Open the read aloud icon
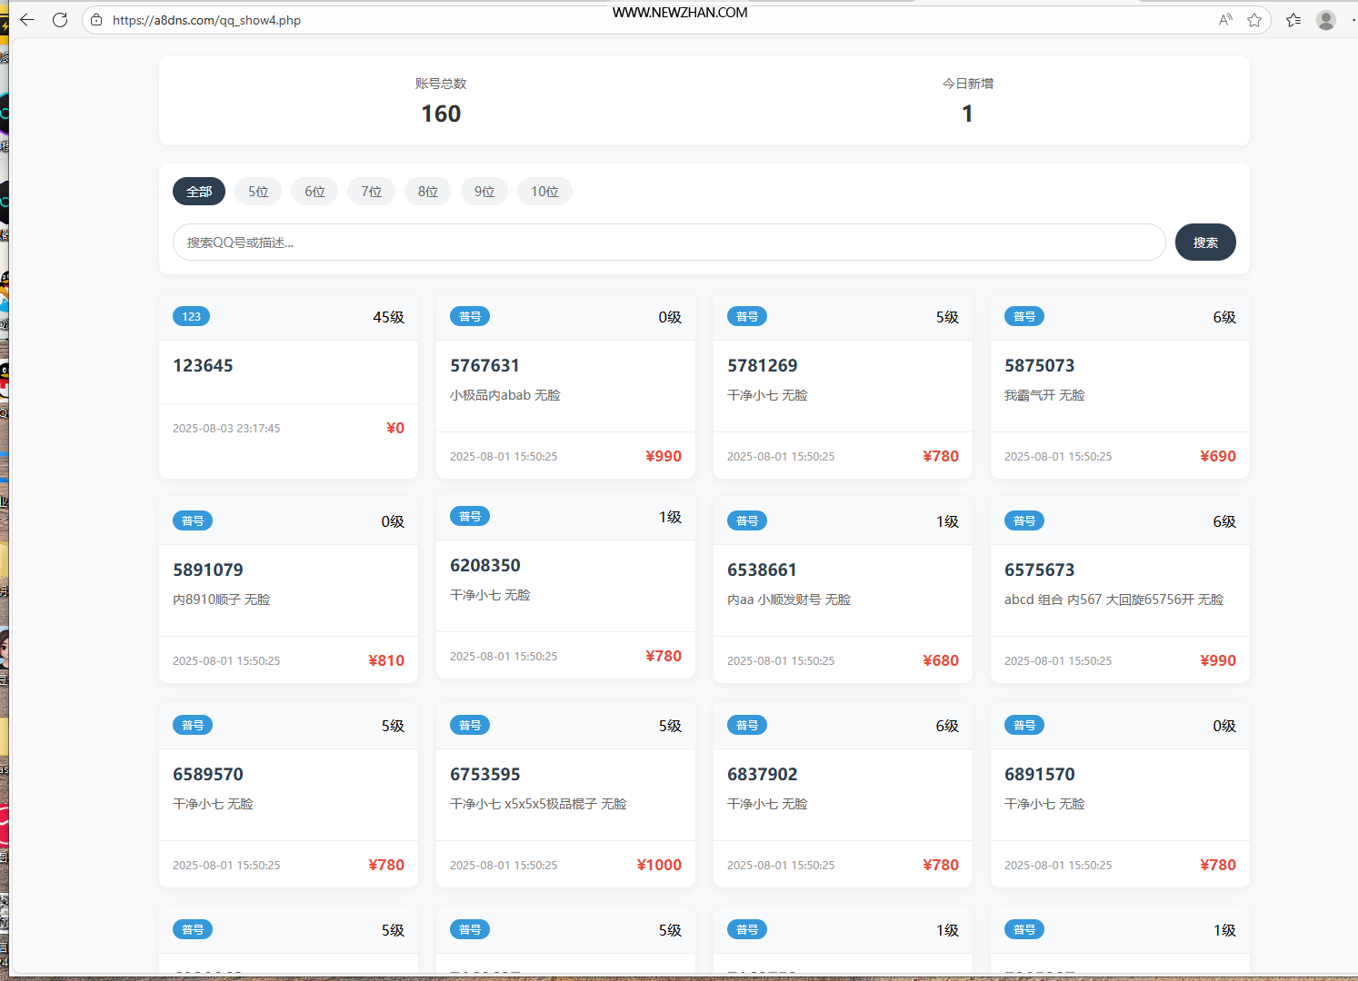The height and width of the screenshot is (981, 1358). tap(1225, 20)
